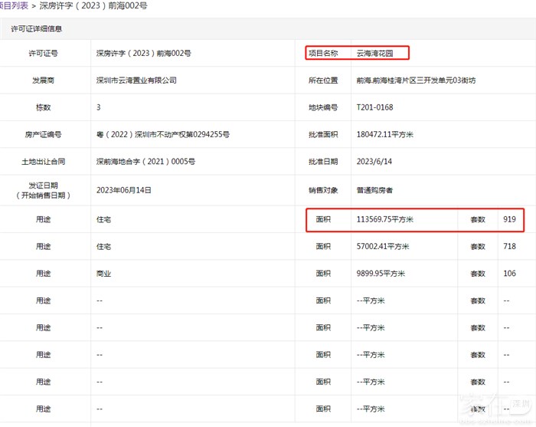Click unit count 718
536x427 pixels.
509,246
